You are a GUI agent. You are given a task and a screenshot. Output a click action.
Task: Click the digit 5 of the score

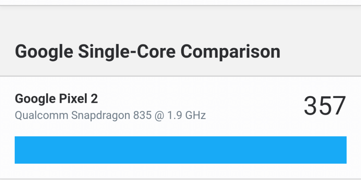click(325, 106)
